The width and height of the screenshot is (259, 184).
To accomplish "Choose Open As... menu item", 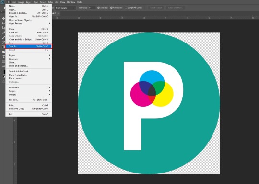I will 29,16.
